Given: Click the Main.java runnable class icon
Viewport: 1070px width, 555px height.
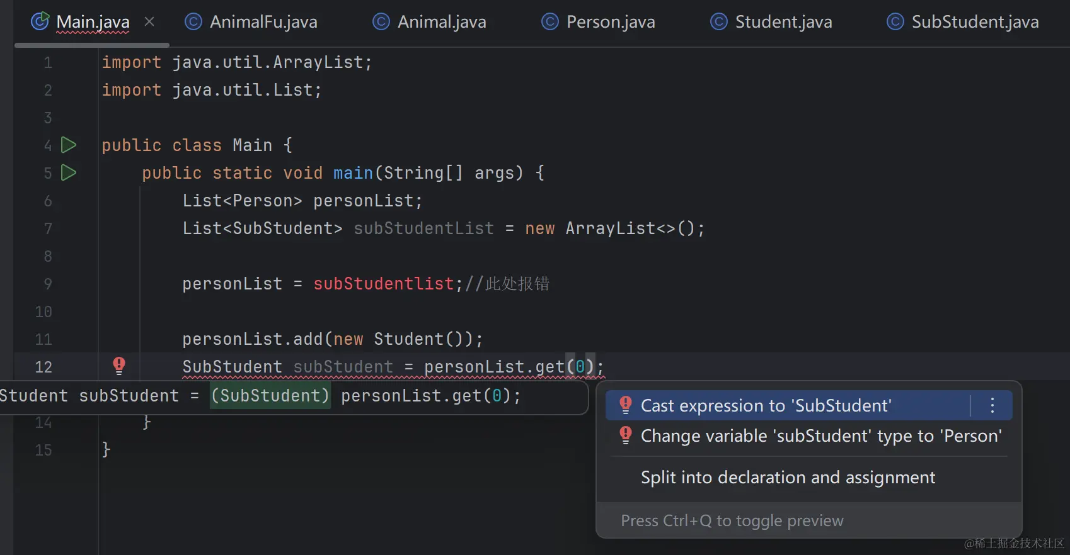Looking at the screenshot, I should click(40, 21).
